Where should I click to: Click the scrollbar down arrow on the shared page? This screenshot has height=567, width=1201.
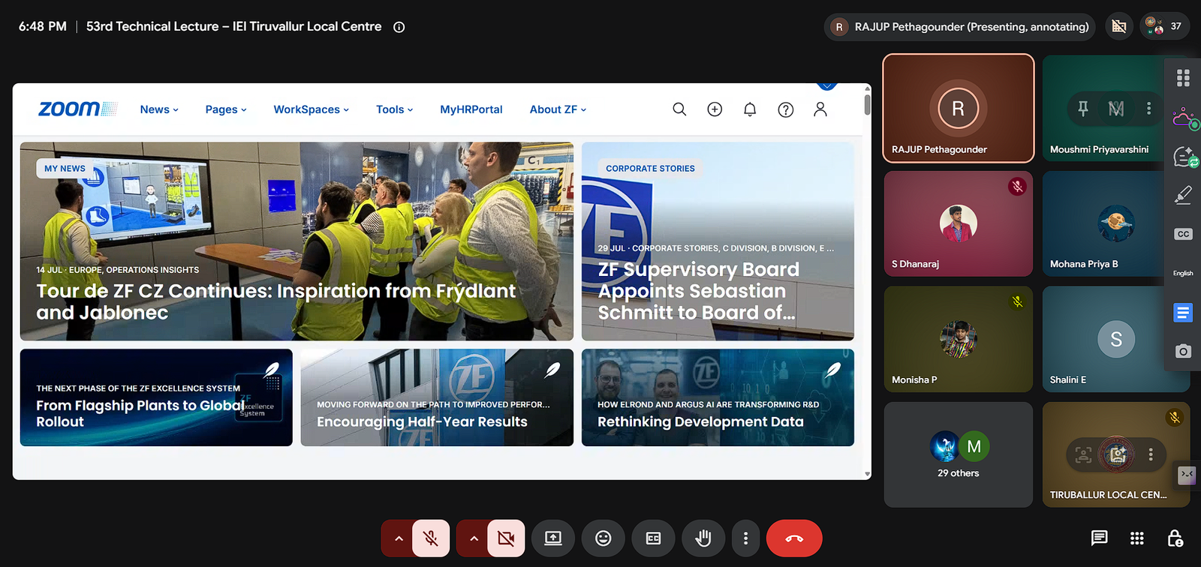click(868, 474)
